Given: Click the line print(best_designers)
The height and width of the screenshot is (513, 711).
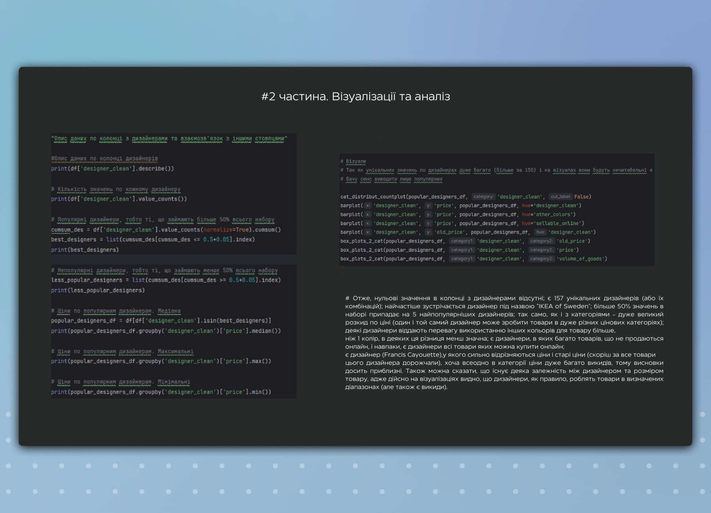Looking at the screenshot, I should 85,250.
